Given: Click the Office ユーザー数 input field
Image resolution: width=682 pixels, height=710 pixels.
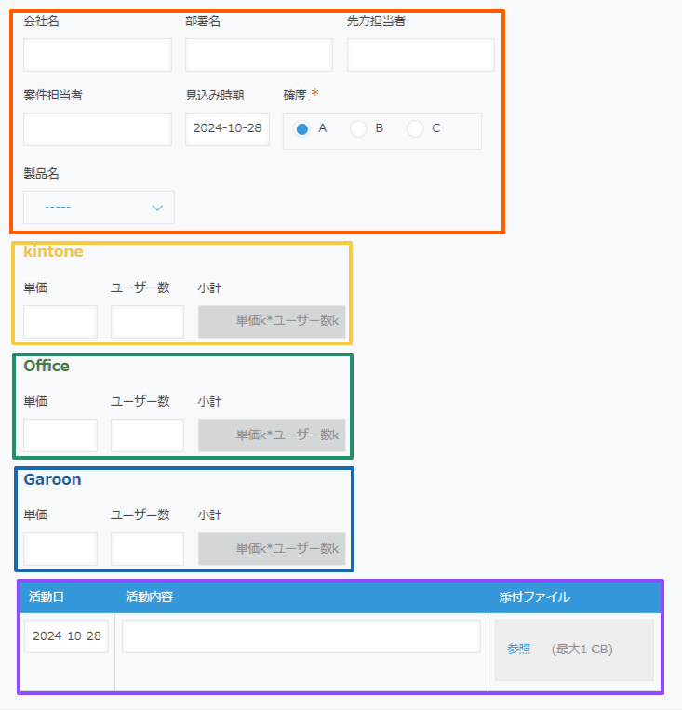Looking at the screenshot, I should 147,435.
